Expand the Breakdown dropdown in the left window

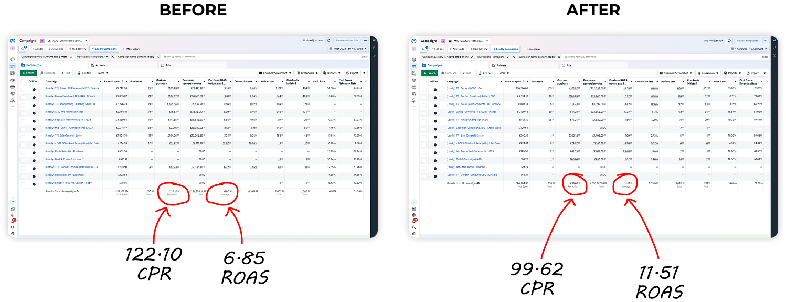click(307, 73)
